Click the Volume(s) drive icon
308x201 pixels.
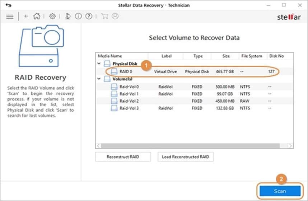pos(107,79)
